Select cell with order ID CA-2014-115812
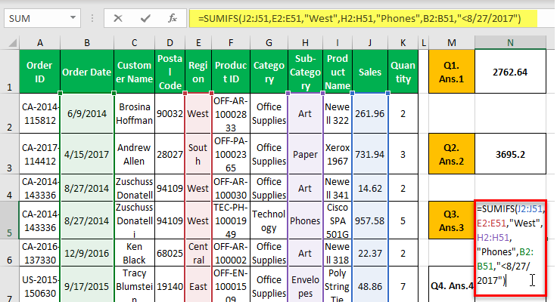The image size is (557, 302). (x=40, y=113)
